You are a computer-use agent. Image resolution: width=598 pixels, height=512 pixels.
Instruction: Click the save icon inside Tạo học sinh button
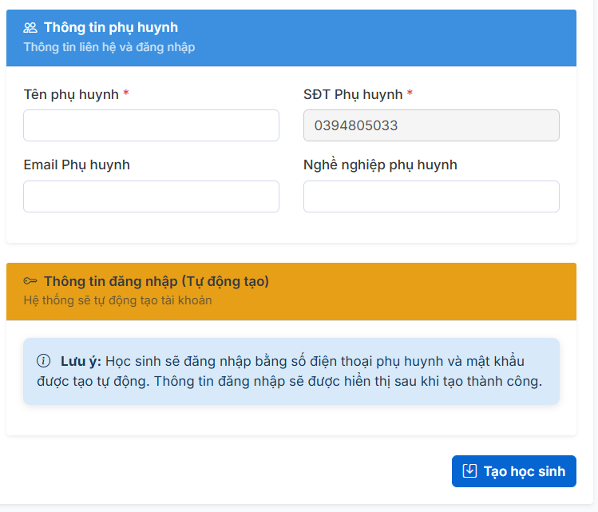click(470, 471)
